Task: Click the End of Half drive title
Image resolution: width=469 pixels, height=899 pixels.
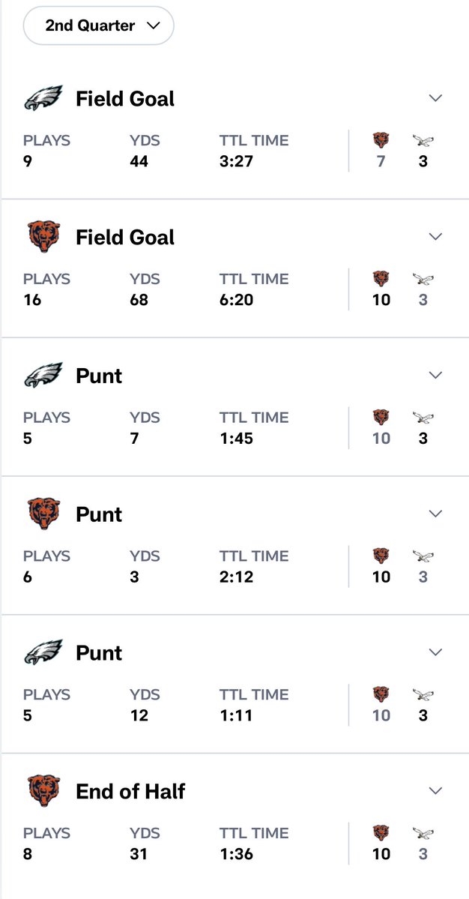Action: pyautogui.click(x=130, y=792)
